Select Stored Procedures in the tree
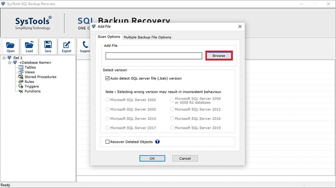Screen dimensions: 336x188 coord(40,77)
